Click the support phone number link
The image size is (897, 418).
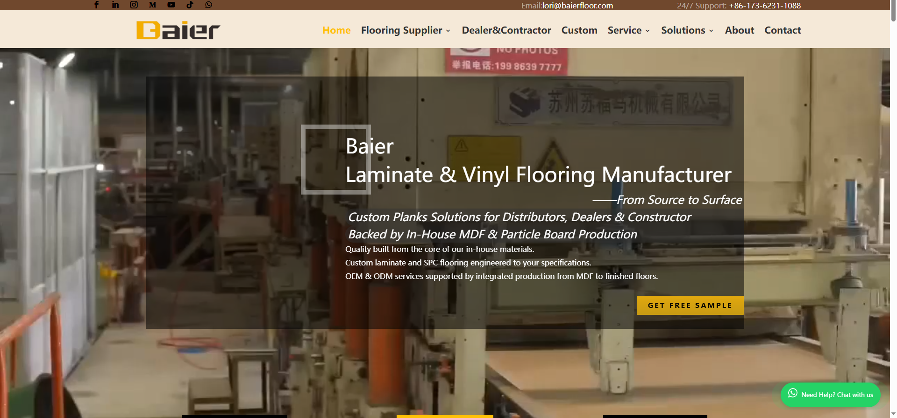click(765, 6)
